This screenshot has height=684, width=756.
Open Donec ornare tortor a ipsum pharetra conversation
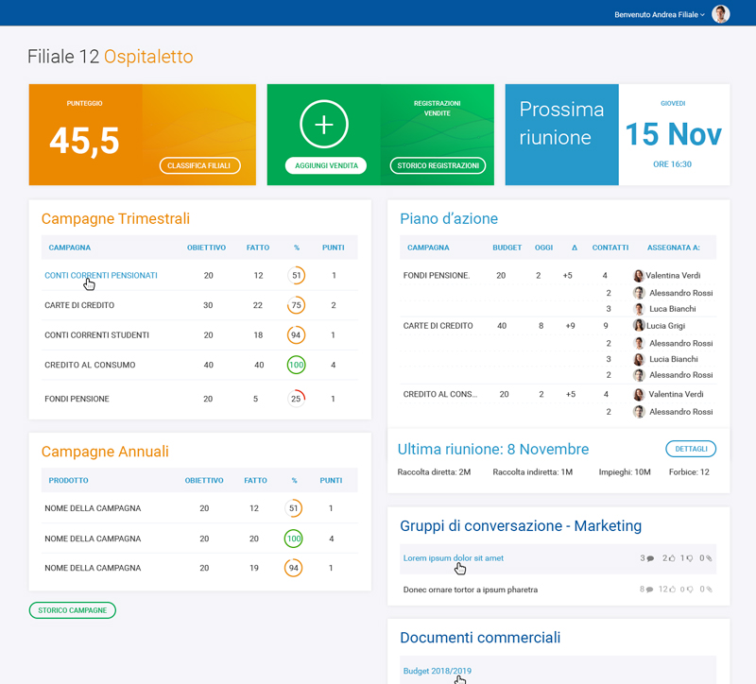coord(470,590)
